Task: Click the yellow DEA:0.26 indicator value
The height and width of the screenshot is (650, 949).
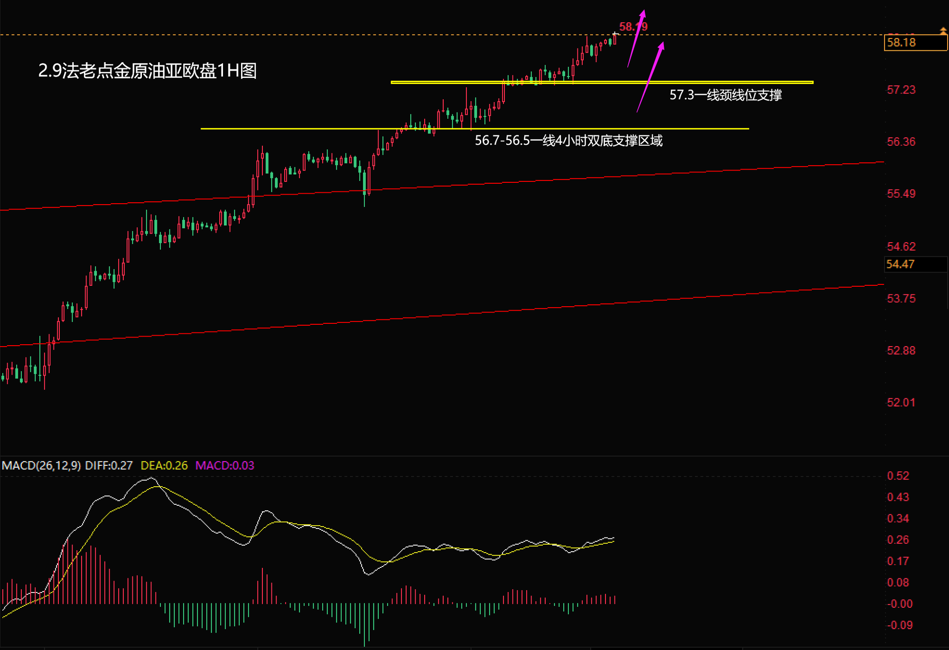Action: point(164,465)
